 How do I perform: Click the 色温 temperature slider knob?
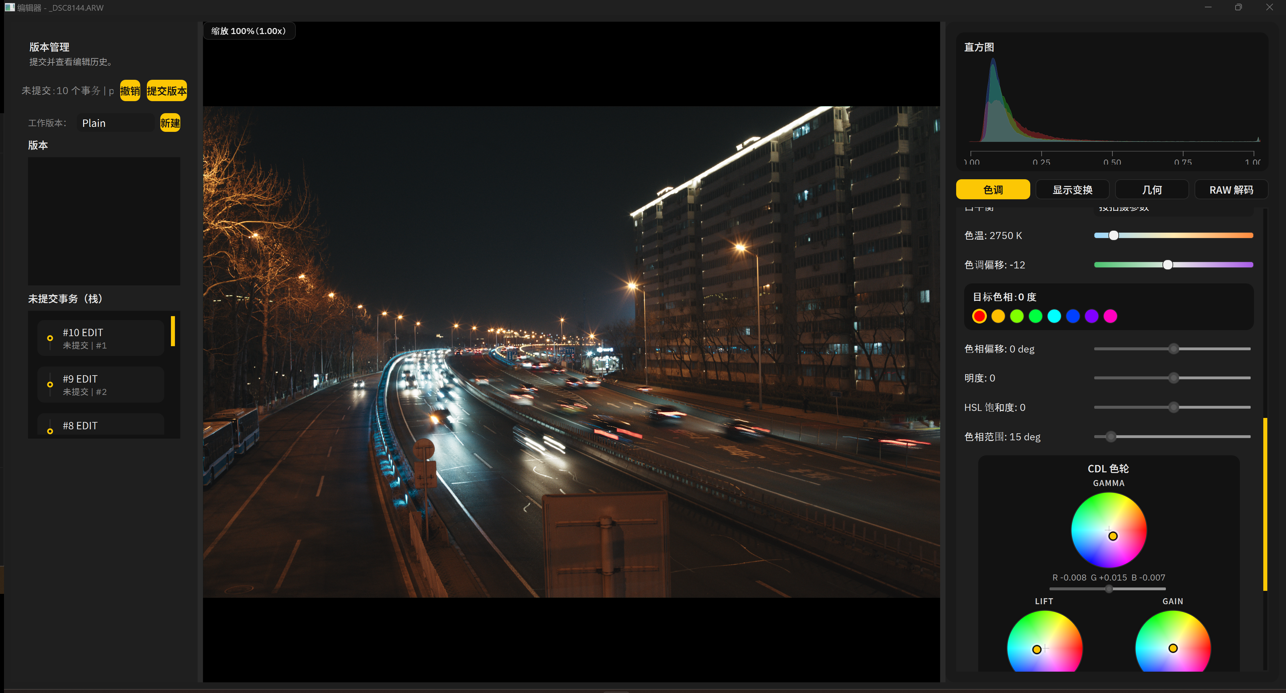(x=1113, y=236)
